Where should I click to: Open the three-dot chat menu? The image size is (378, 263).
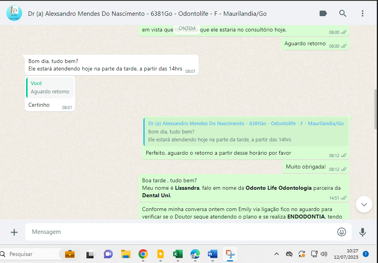click(x=362, y=13)
